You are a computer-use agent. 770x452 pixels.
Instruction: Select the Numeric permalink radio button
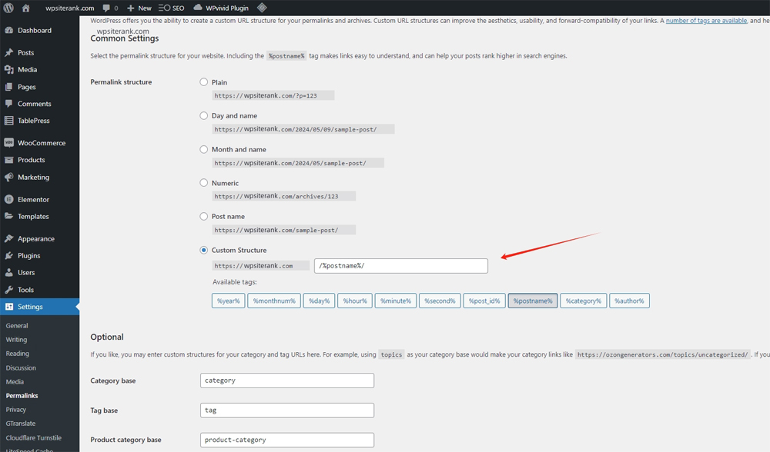pyautogui.click(x=204, y=182)
